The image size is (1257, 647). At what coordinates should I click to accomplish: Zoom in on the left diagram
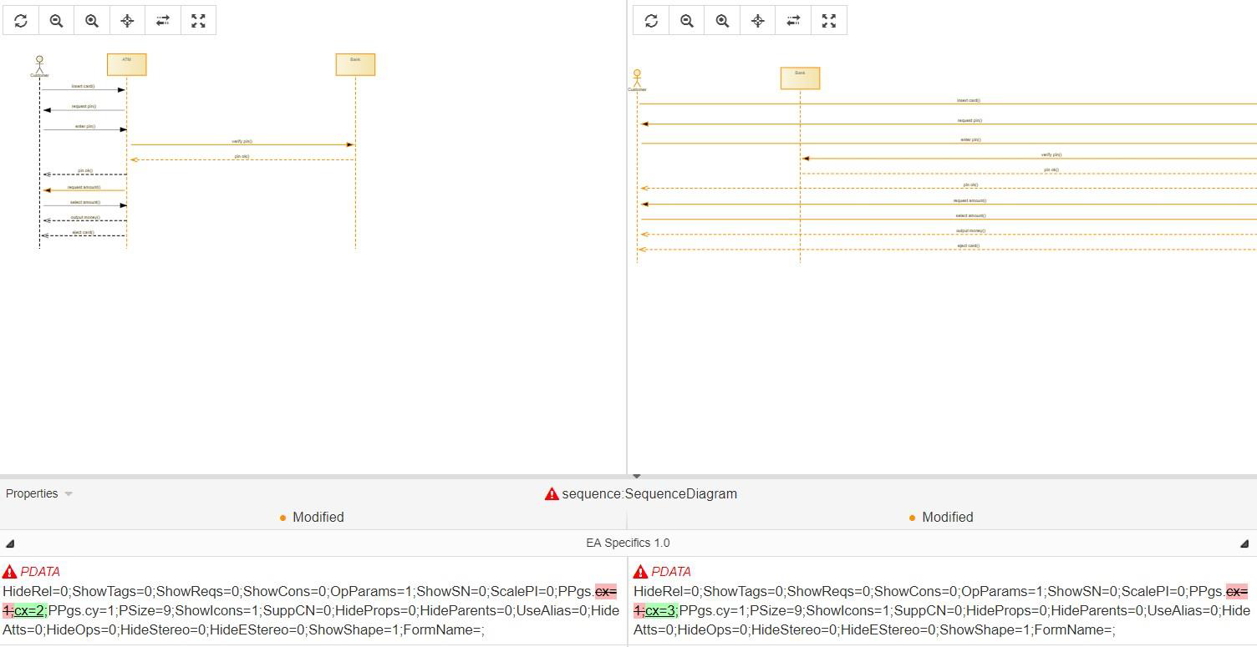coord(91,20)
